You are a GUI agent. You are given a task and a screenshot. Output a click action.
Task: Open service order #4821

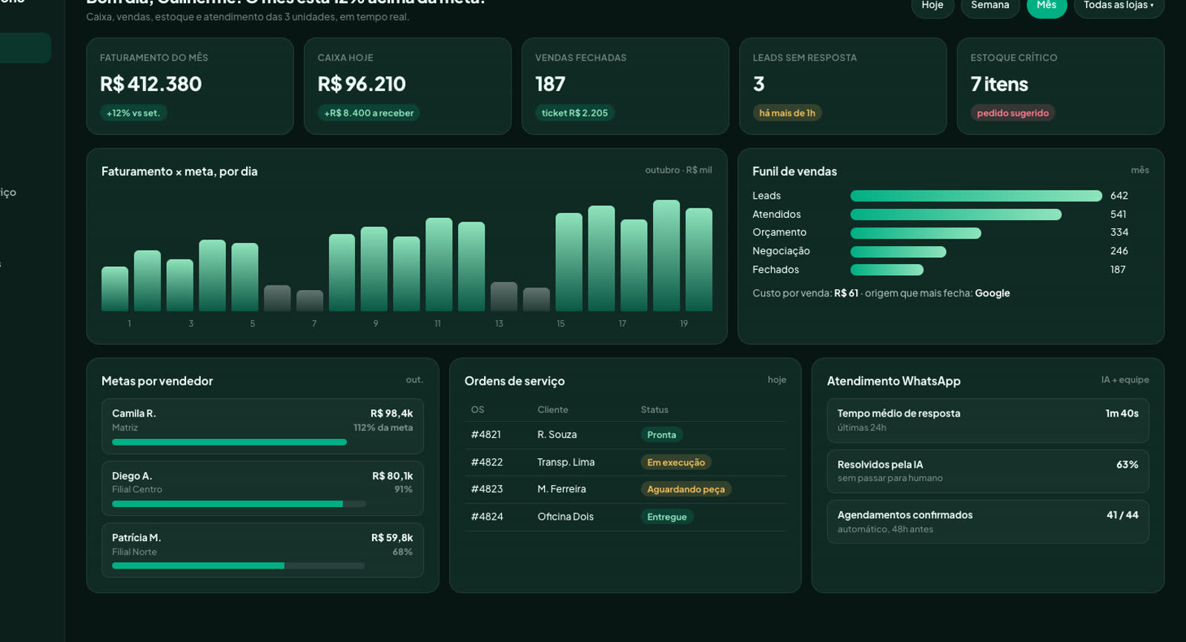click(x=486, y=434)
